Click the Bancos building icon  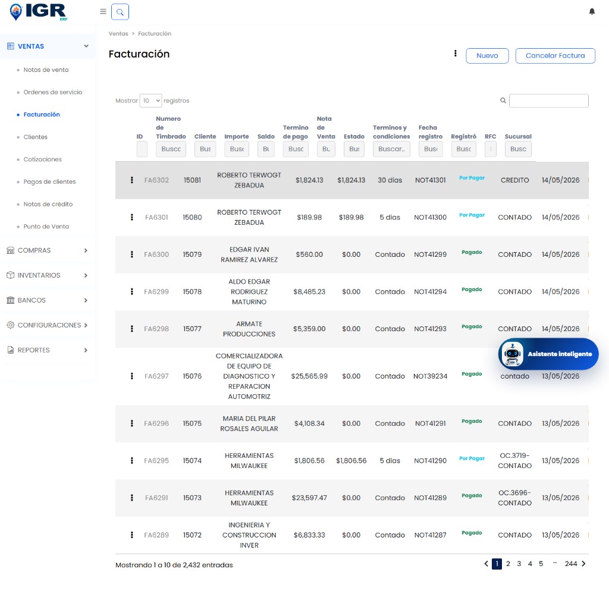pyautogui.click(x=11, y=300)
